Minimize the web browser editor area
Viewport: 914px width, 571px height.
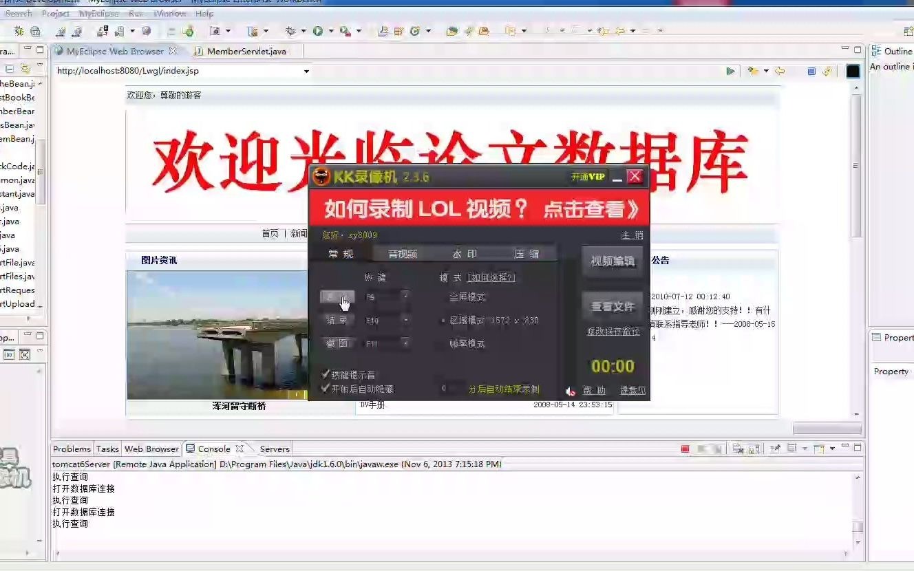[x=845, y=50]
